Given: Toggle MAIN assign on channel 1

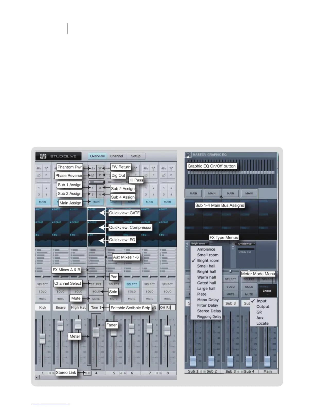Looking at the screenshot, I should click(x=42, y=202).
